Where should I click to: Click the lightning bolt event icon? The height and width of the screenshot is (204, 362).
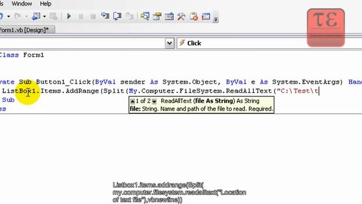[182, 43]
